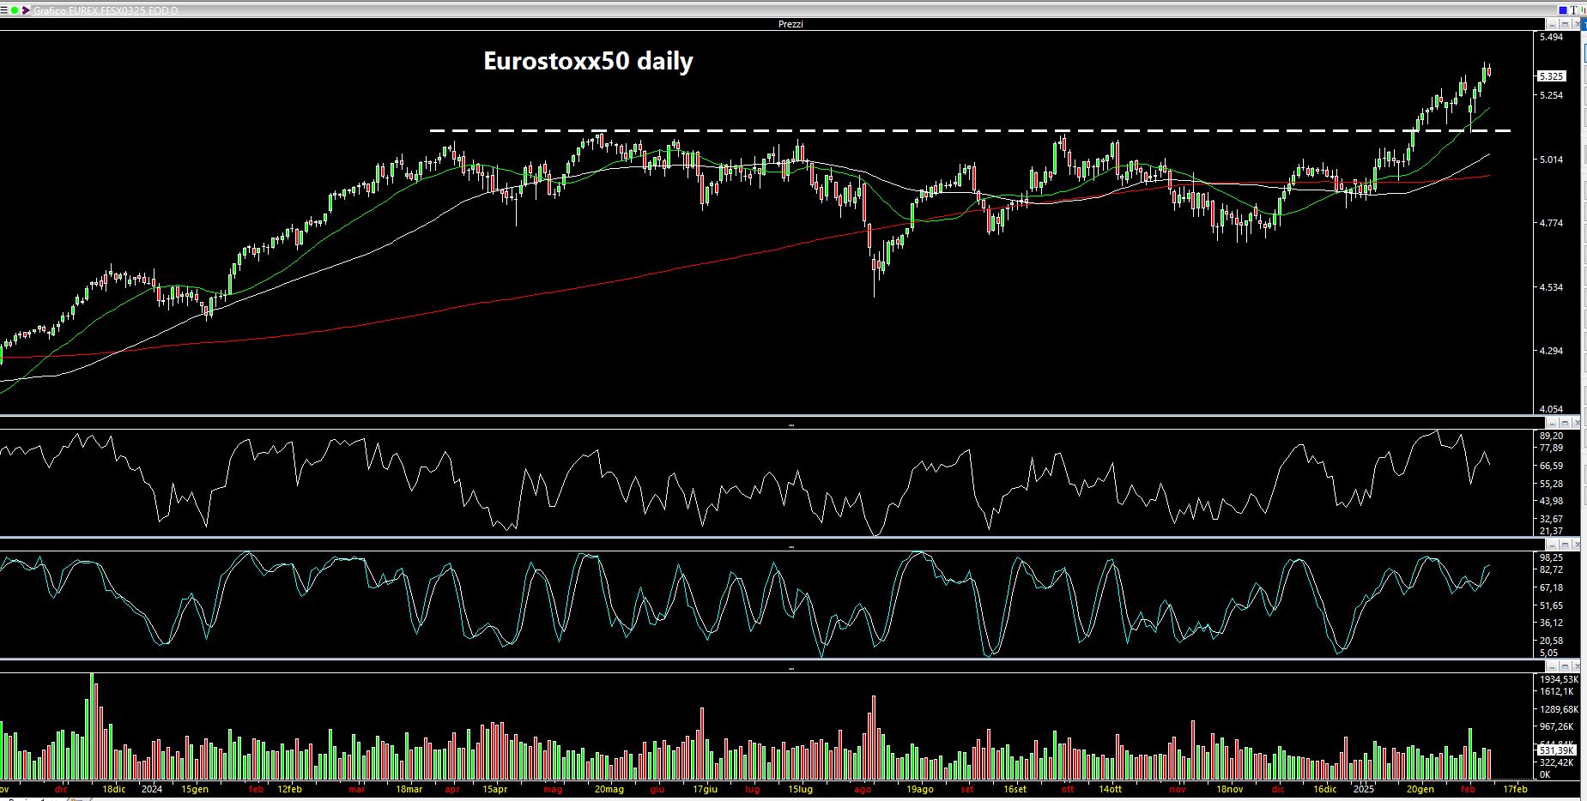Click the 43,98 oscillator scale value
The height and width of the screenshot is (801, 1587).
(x=1551, y=501)
